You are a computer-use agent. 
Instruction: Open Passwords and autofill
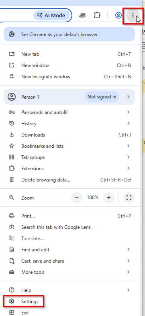coord(70,112)
